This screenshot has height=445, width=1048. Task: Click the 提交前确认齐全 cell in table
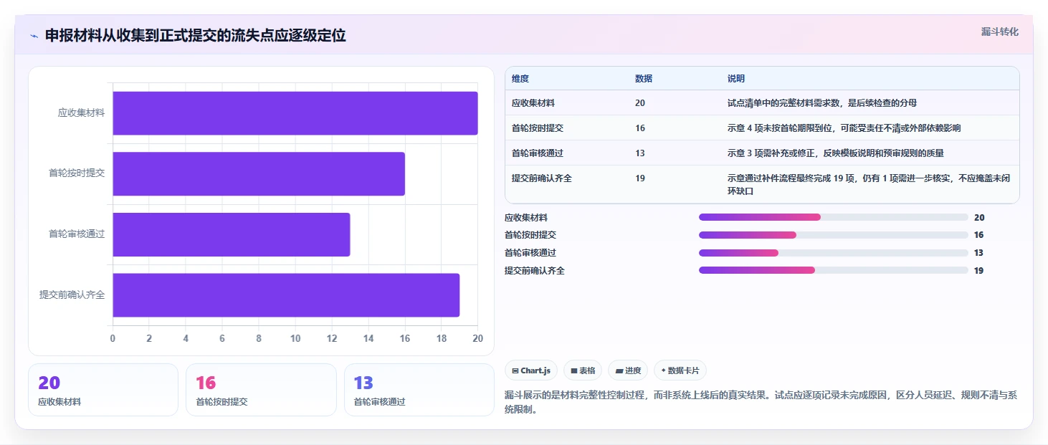click(x=542, y=178)
